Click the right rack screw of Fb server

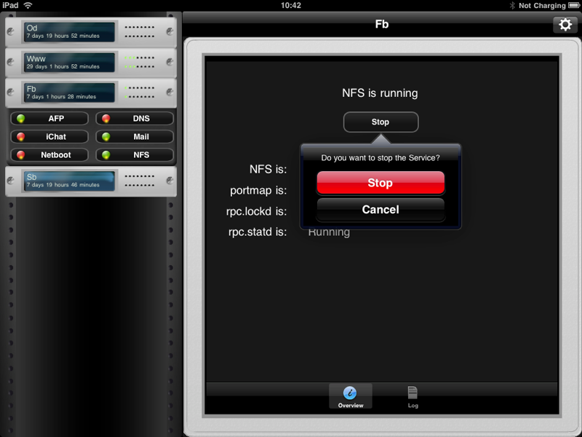tap(170, 92)
